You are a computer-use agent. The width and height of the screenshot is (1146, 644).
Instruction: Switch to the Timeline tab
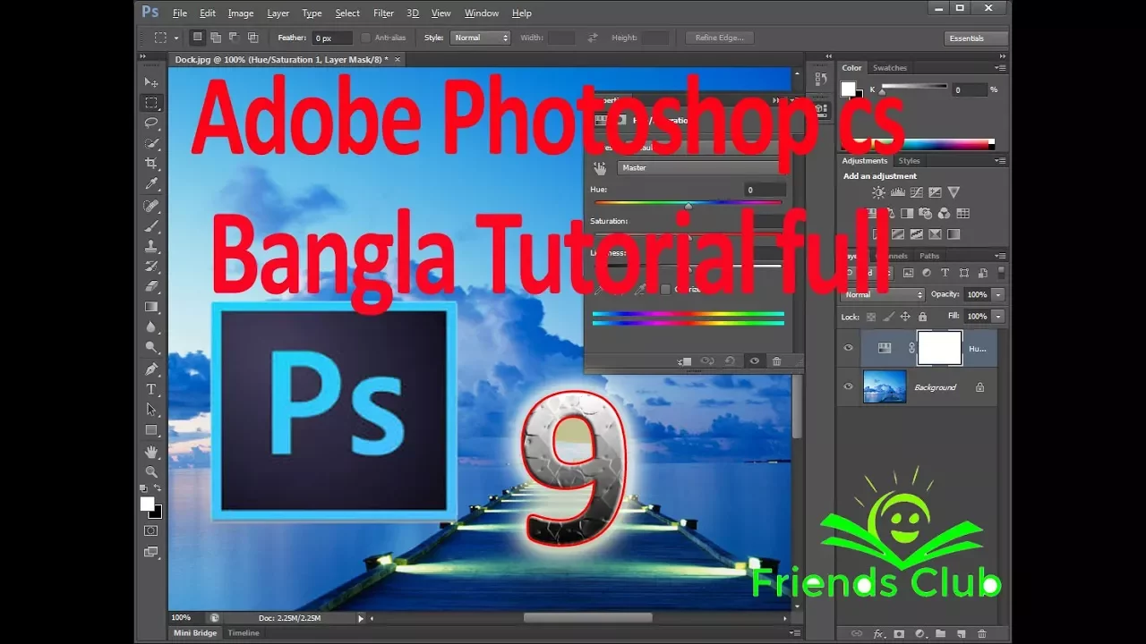click(x=244, y=632)
